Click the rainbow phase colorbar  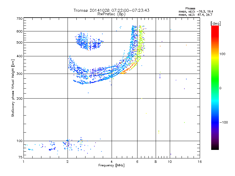pyautogui.click(x=215, y=88)
